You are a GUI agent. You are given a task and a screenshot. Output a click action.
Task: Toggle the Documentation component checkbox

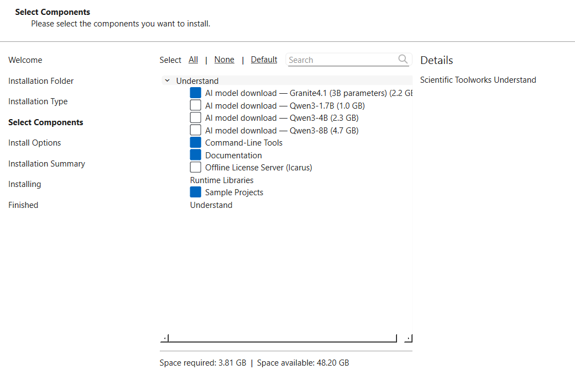point(196,155)
